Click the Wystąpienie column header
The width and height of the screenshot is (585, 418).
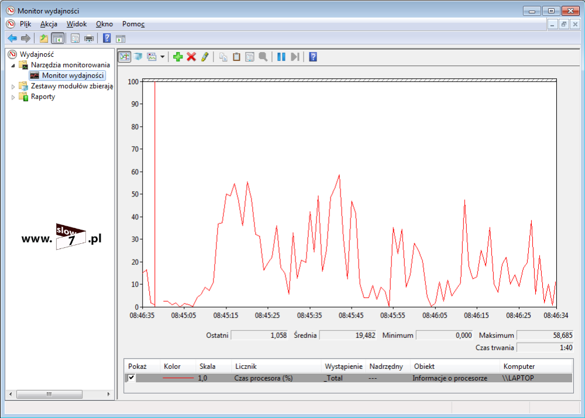point(343,366)
